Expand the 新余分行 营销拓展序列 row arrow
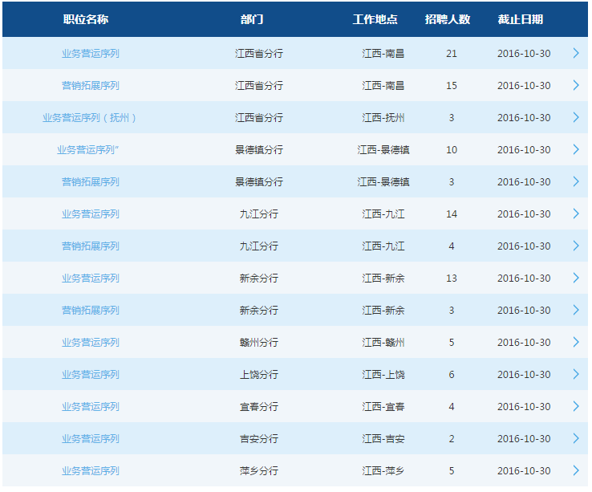Screen dimensions: 592x492 click(575, 310)
